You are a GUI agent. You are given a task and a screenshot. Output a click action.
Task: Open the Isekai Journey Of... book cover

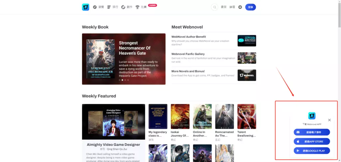[x=180, y=116]
